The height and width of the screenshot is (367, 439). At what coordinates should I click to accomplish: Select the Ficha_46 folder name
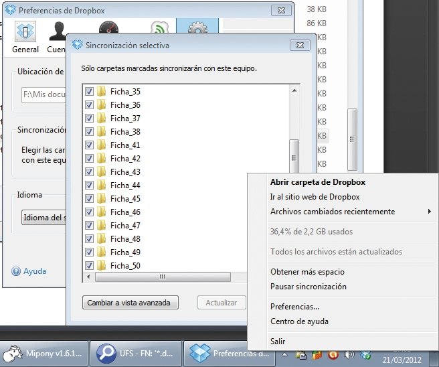coord(125,212)
